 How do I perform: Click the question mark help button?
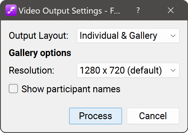point(138,10)
